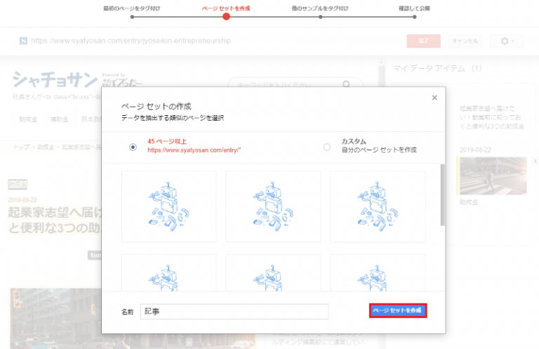
Task: Open the gear settings dropdown
Action: pos(507,41)
